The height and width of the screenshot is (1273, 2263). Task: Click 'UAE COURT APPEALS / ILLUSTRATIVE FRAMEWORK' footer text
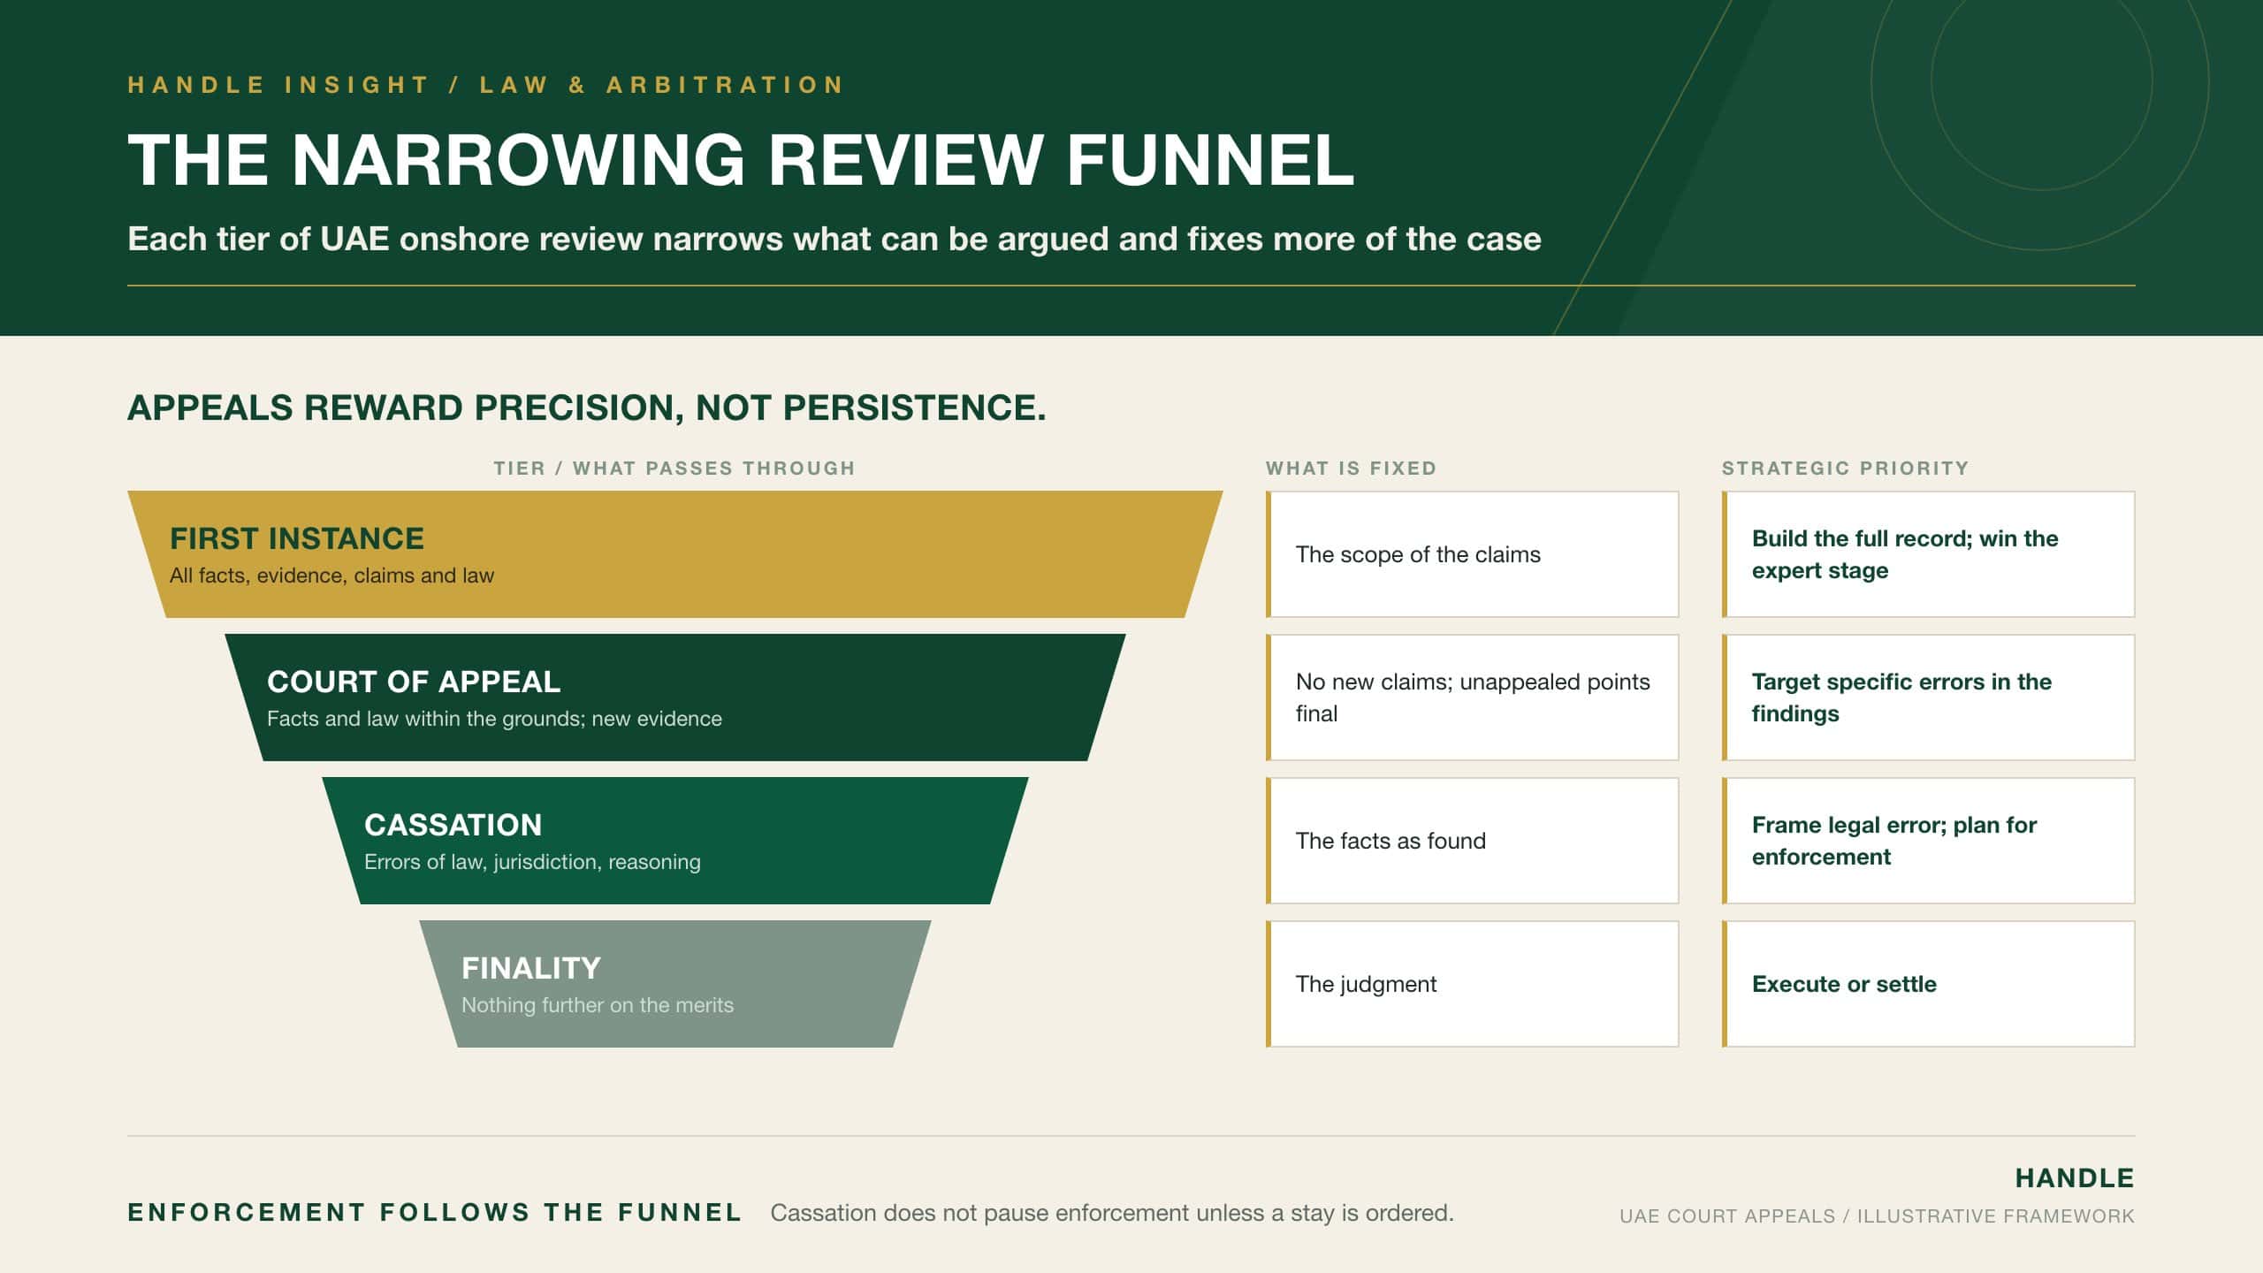(1877, 1216)
